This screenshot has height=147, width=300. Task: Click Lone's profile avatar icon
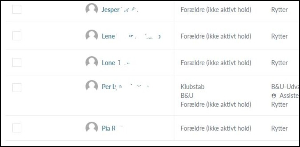click(x=91, y=62)
